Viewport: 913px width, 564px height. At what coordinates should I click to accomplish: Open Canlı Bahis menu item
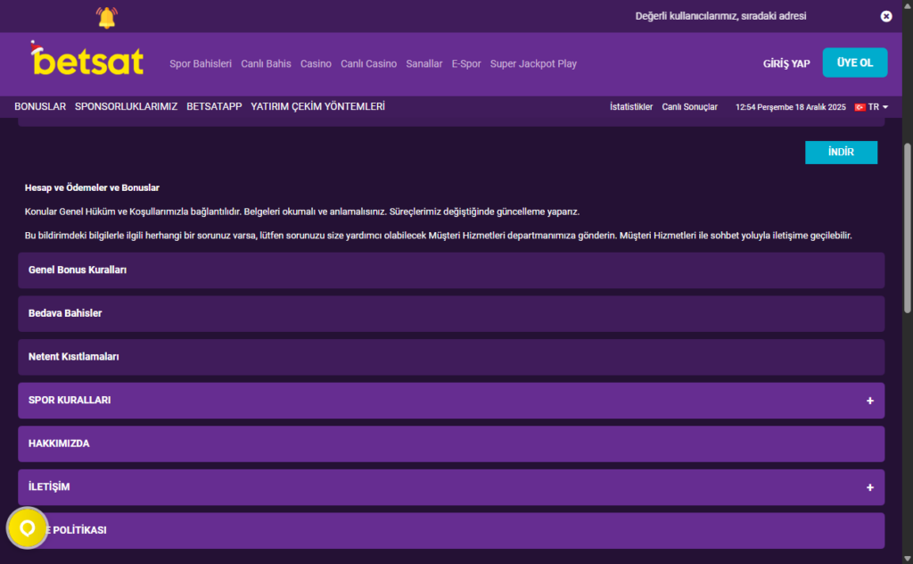(x=266, y=64)
